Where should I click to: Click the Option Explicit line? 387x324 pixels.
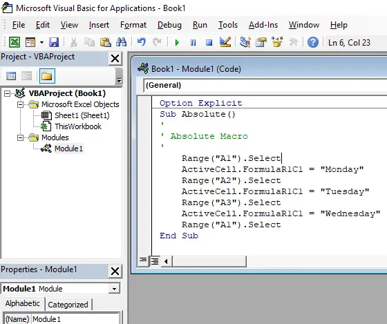[200, 103]
